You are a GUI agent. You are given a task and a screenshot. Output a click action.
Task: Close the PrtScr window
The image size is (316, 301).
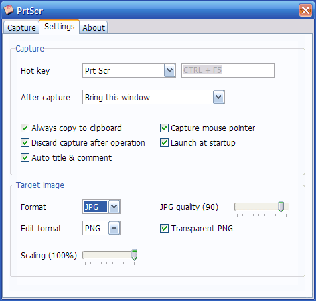coord(305,10)
